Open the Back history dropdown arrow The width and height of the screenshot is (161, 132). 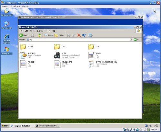coord(29,35)
